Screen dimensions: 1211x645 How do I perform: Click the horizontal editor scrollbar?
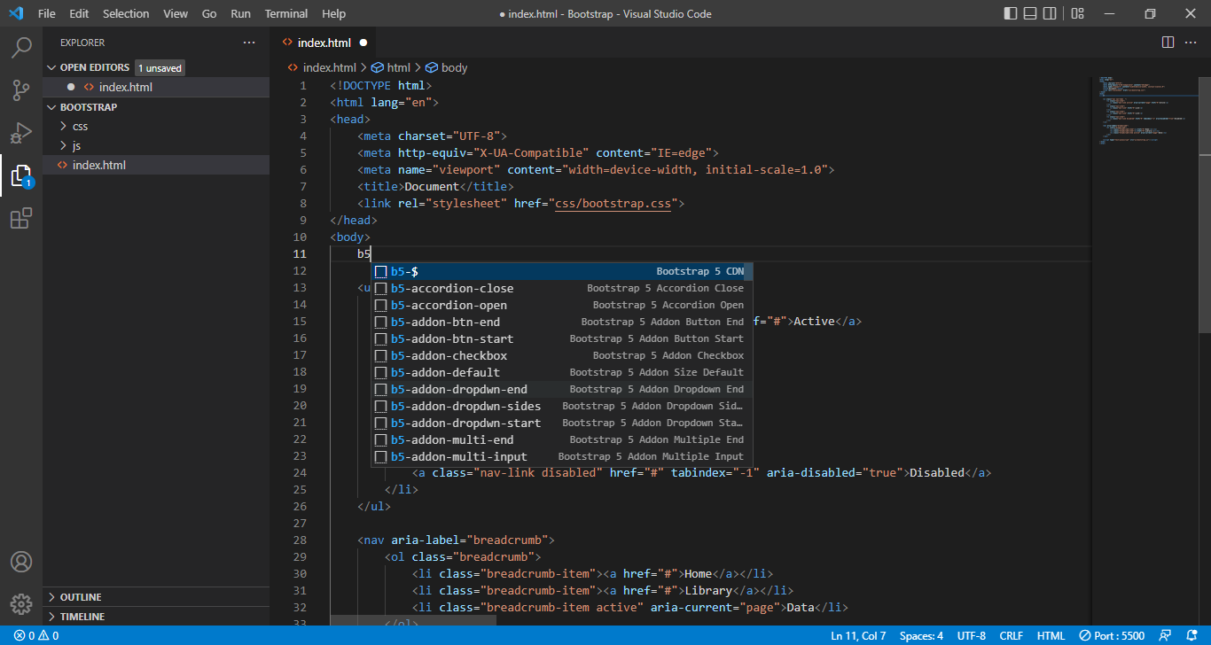click(413, 621)
